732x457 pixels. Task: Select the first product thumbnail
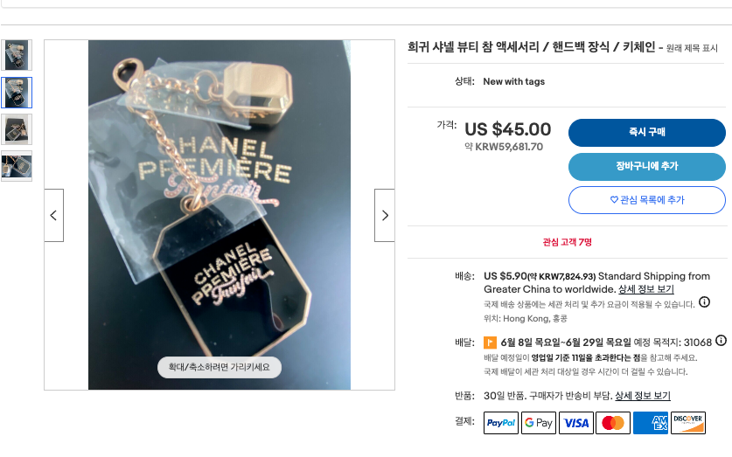(17, 55)
